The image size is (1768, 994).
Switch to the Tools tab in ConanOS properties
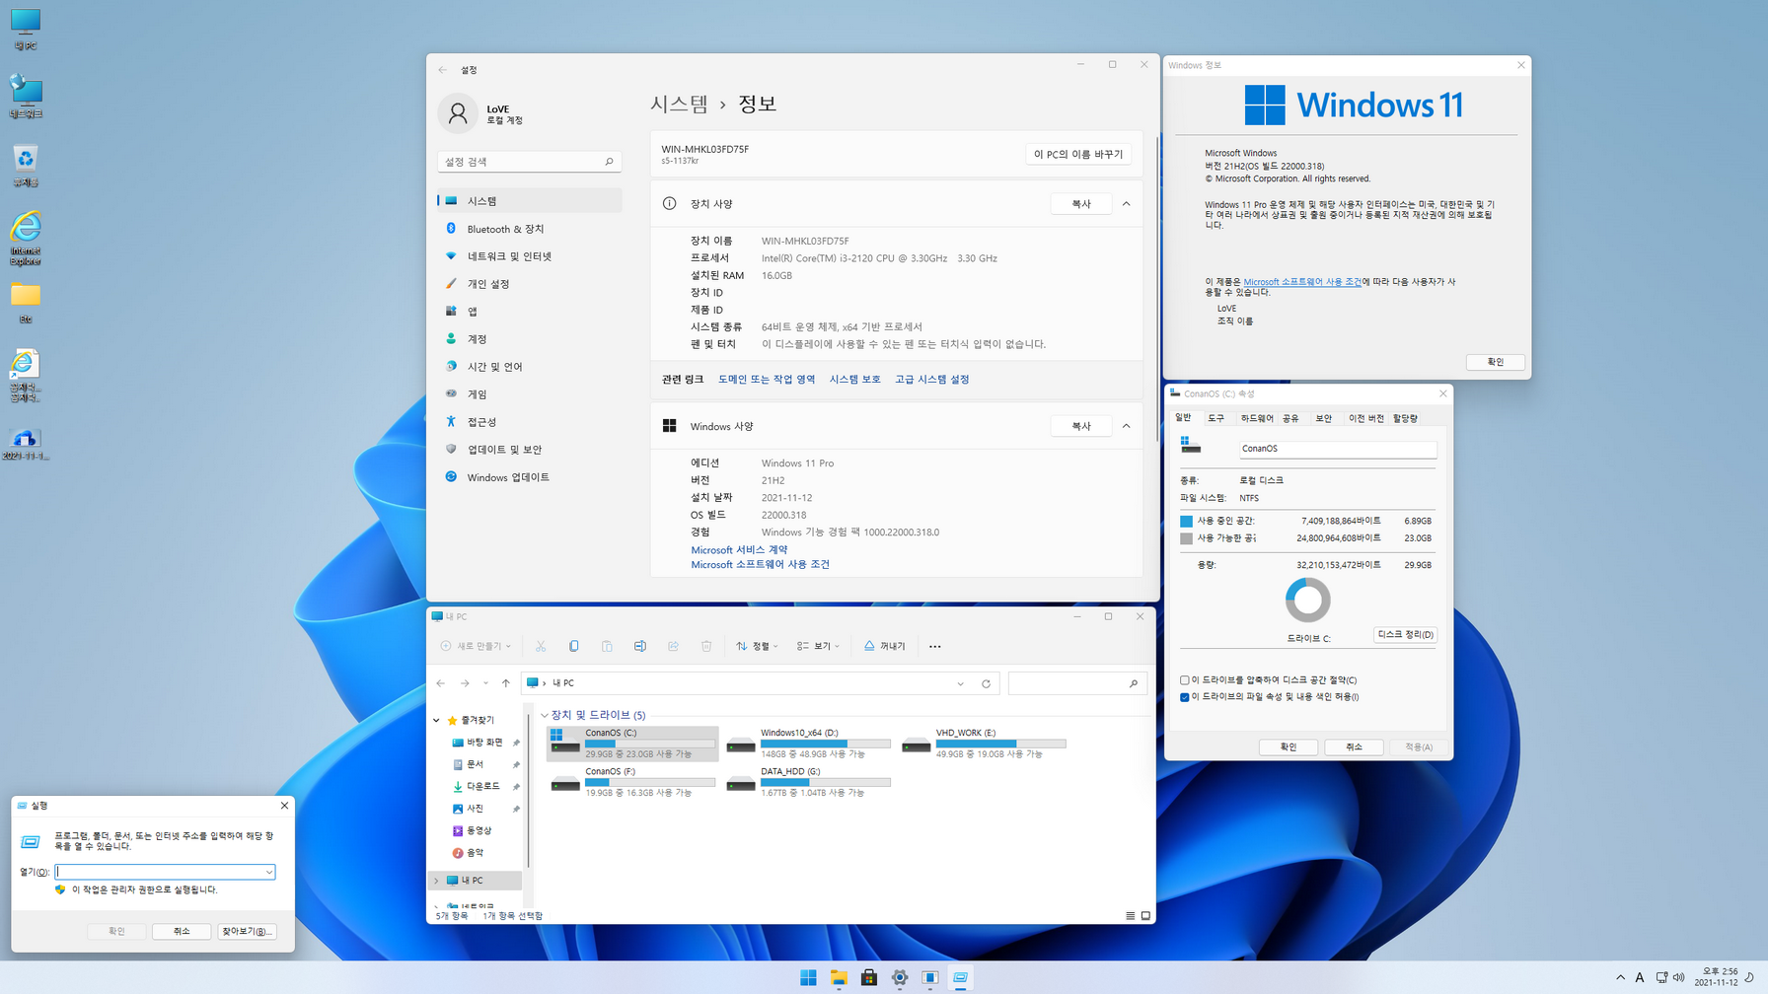point(1215,418)
